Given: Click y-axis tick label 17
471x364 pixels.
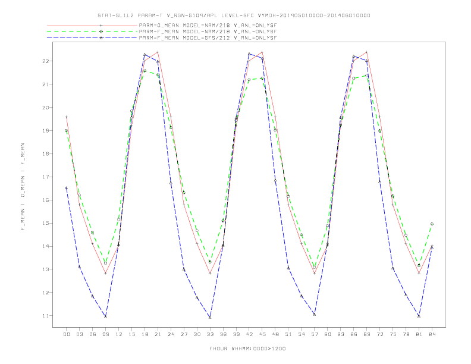Looking at the screenshot, I should (x=45, y=177).
